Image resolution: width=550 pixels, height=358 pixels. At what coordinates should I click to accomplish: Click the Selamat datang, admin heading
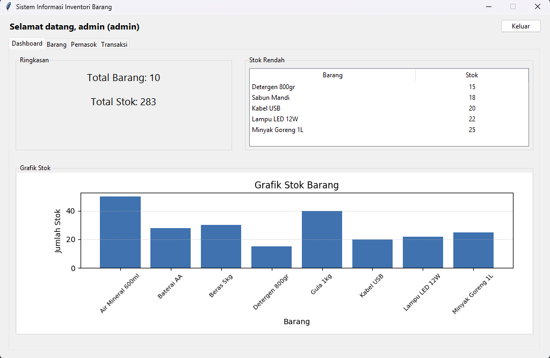point(74,27)
